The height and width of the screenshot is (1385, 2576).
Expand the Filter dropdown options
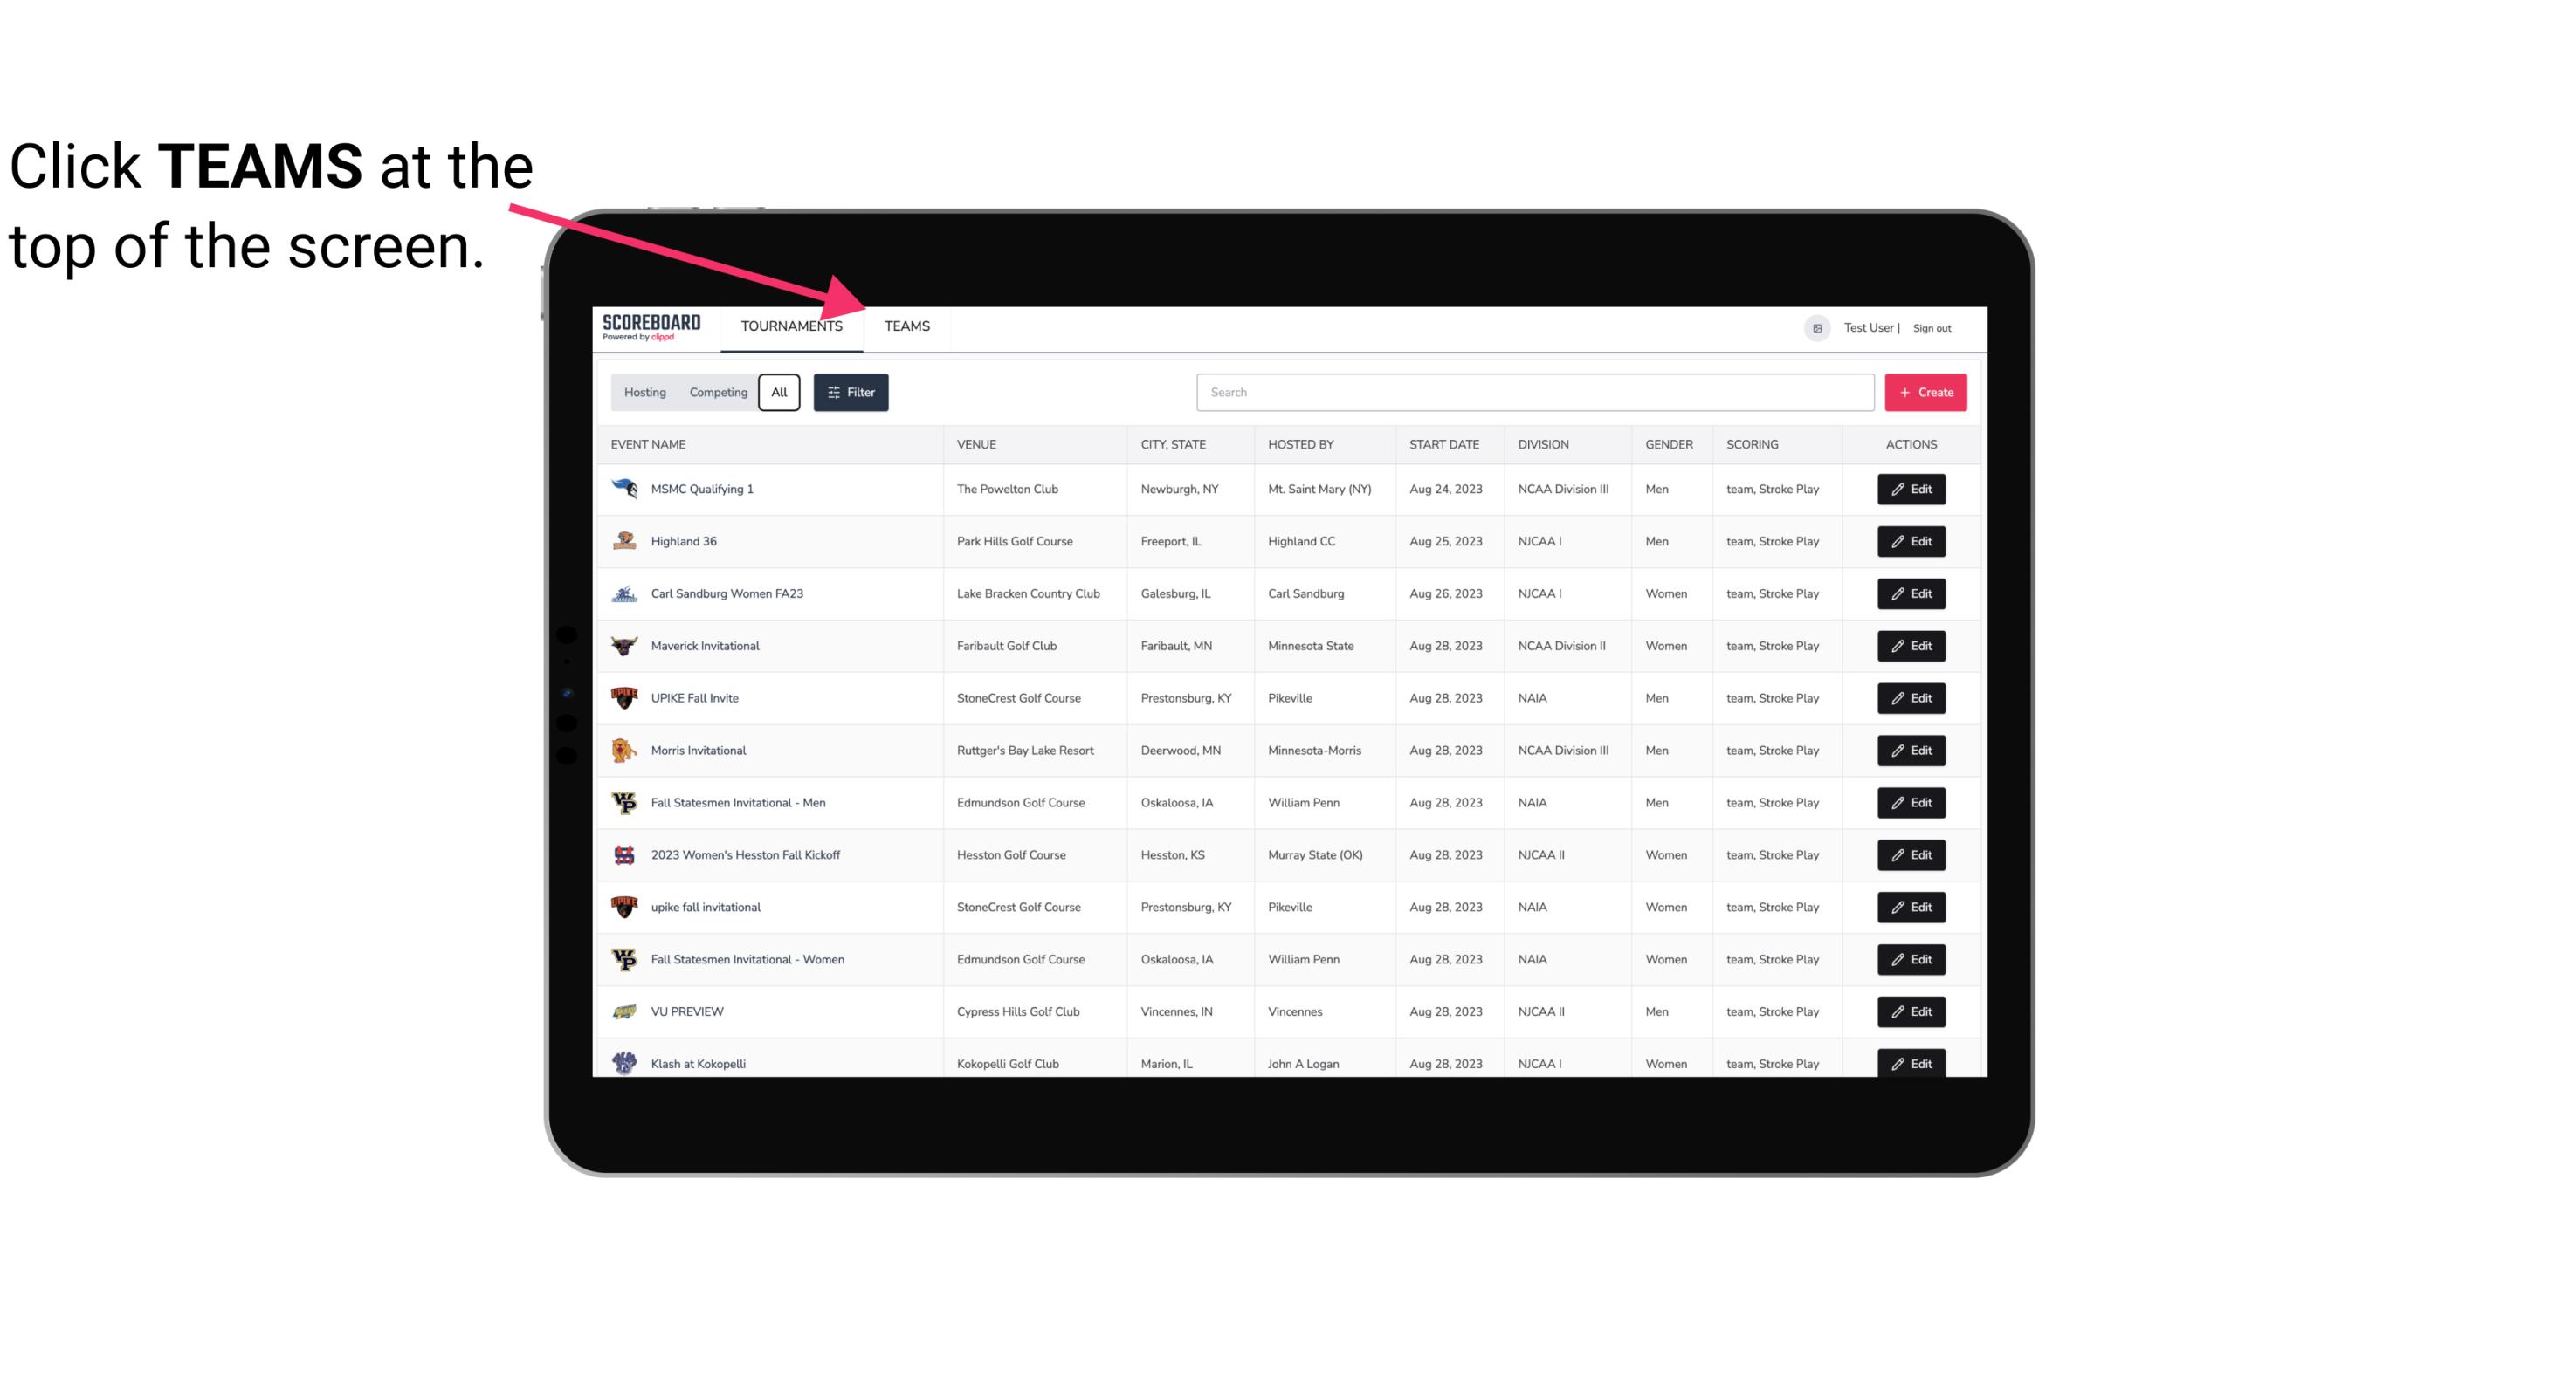click(850, 393)
